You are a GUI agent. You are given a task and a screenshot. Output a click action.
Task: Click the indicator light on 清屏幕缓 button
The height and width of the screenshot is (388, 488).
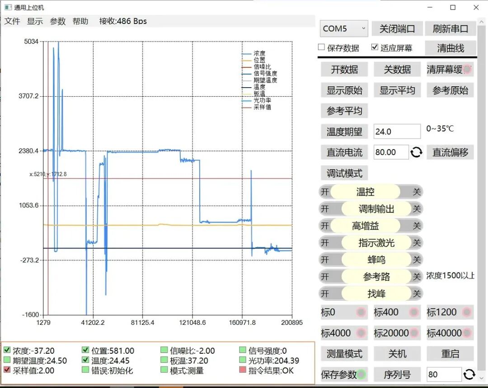click(x=467, y=70)
